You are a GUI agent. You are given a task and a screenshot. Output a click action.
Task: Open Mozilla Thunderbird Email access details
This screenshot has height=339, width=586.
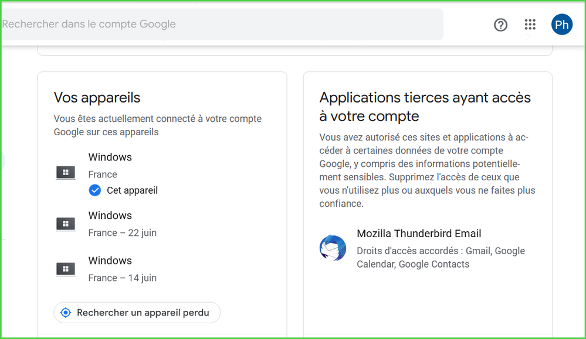[419, 234]
